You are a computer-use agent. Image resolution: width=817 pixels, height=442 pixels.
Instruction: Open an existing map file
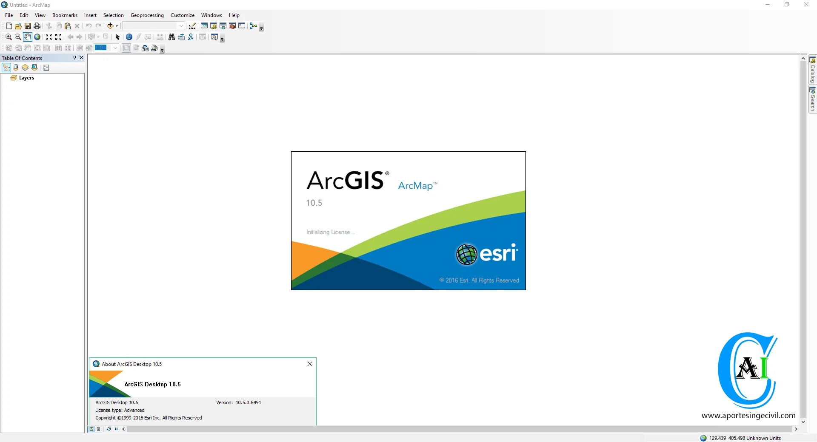(x=18, y=26)
